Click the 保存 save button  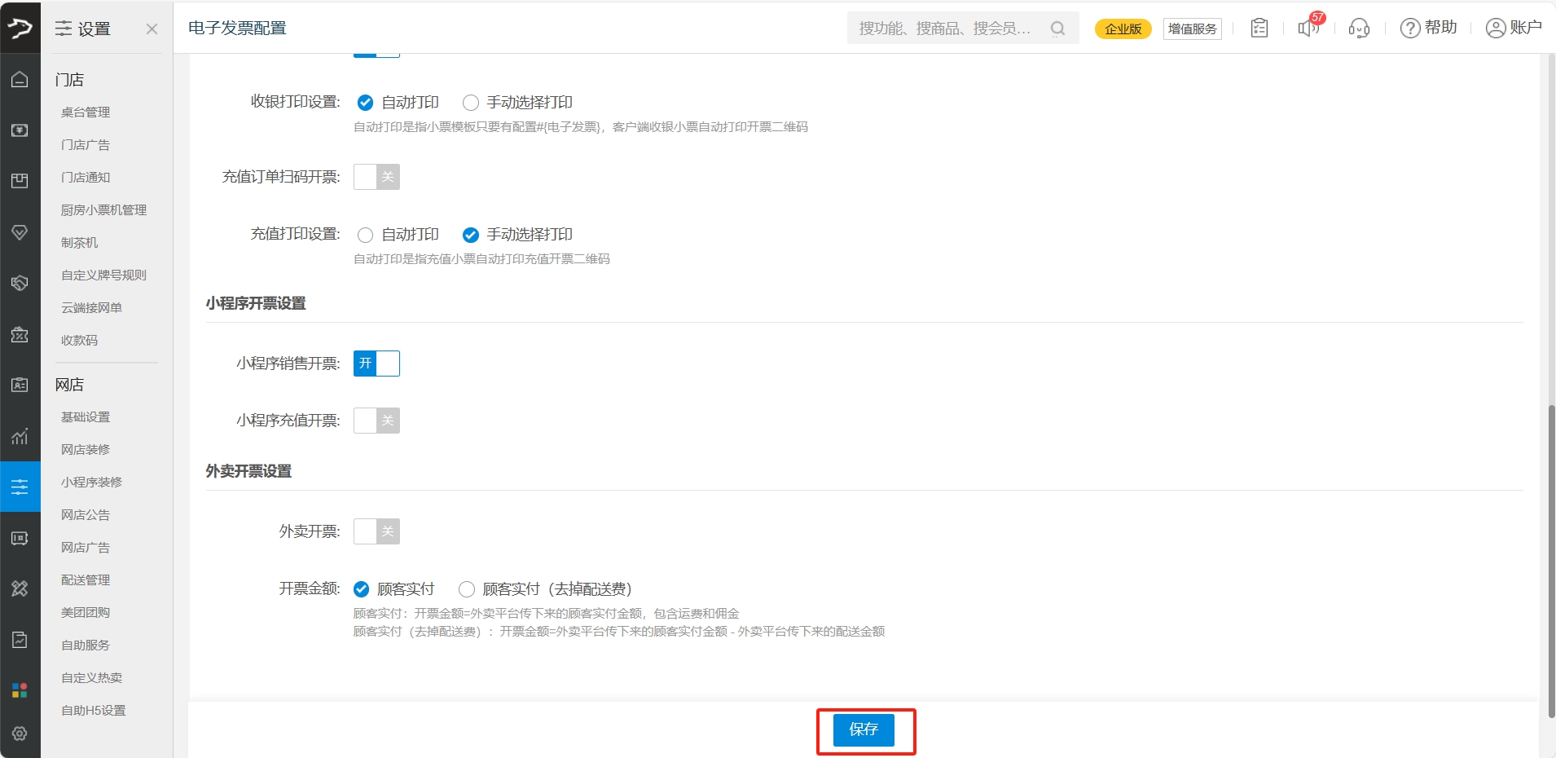[864, 729]
